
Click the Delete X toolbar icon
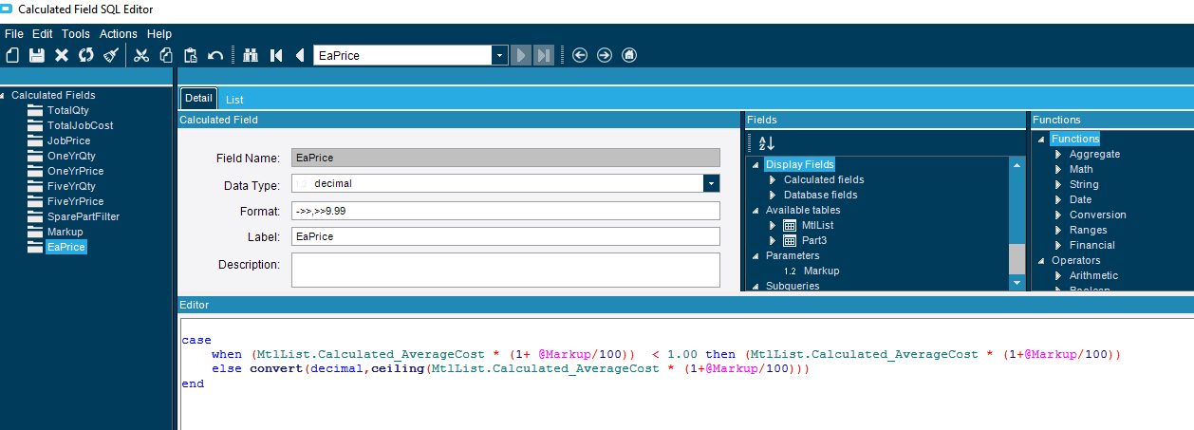click(x=62, y=55)
